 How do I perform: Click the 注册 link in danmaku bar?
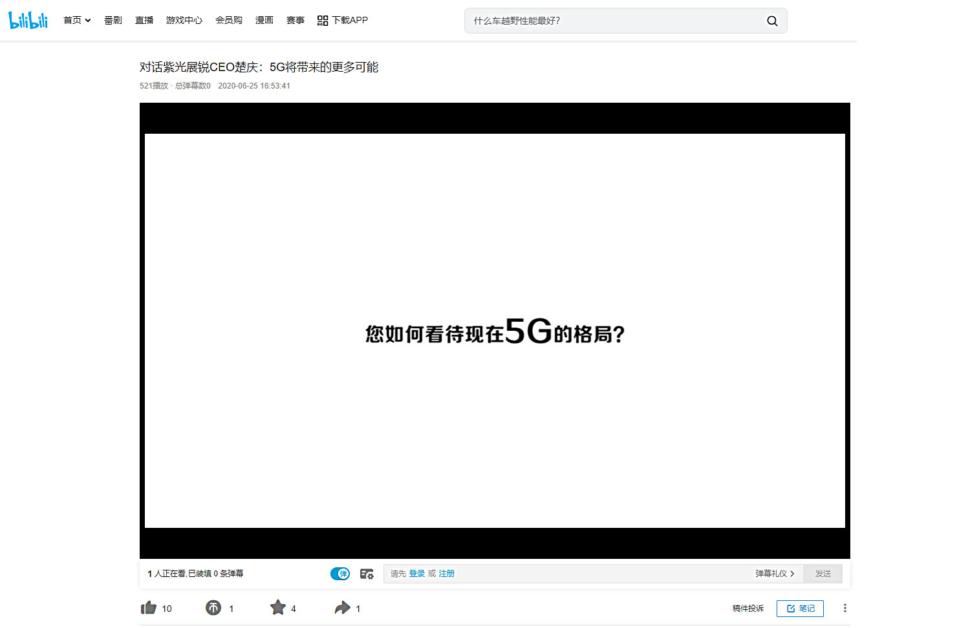click(x=447, y=574)
